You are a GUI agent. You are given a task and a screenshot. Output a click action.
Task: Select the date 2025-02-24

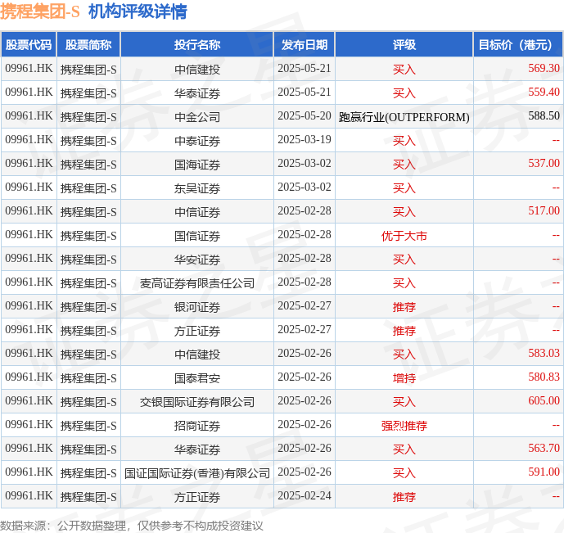pos(305,495)
